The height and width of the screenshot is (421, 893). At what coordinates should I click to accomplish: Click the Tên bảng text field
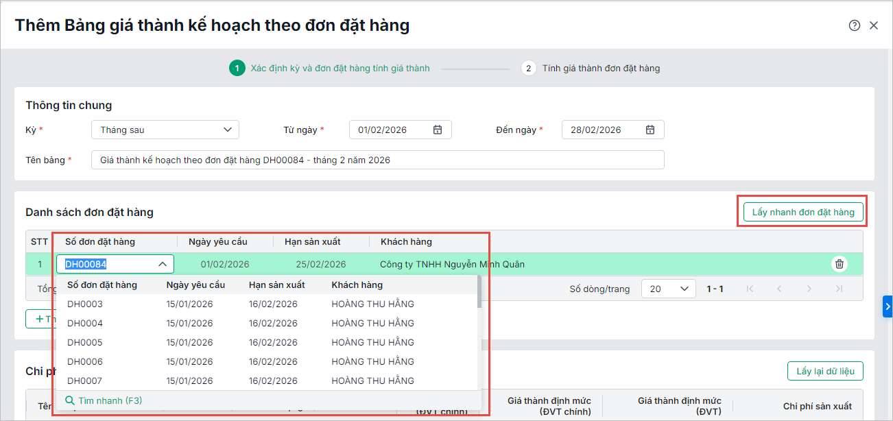point(378,160)
